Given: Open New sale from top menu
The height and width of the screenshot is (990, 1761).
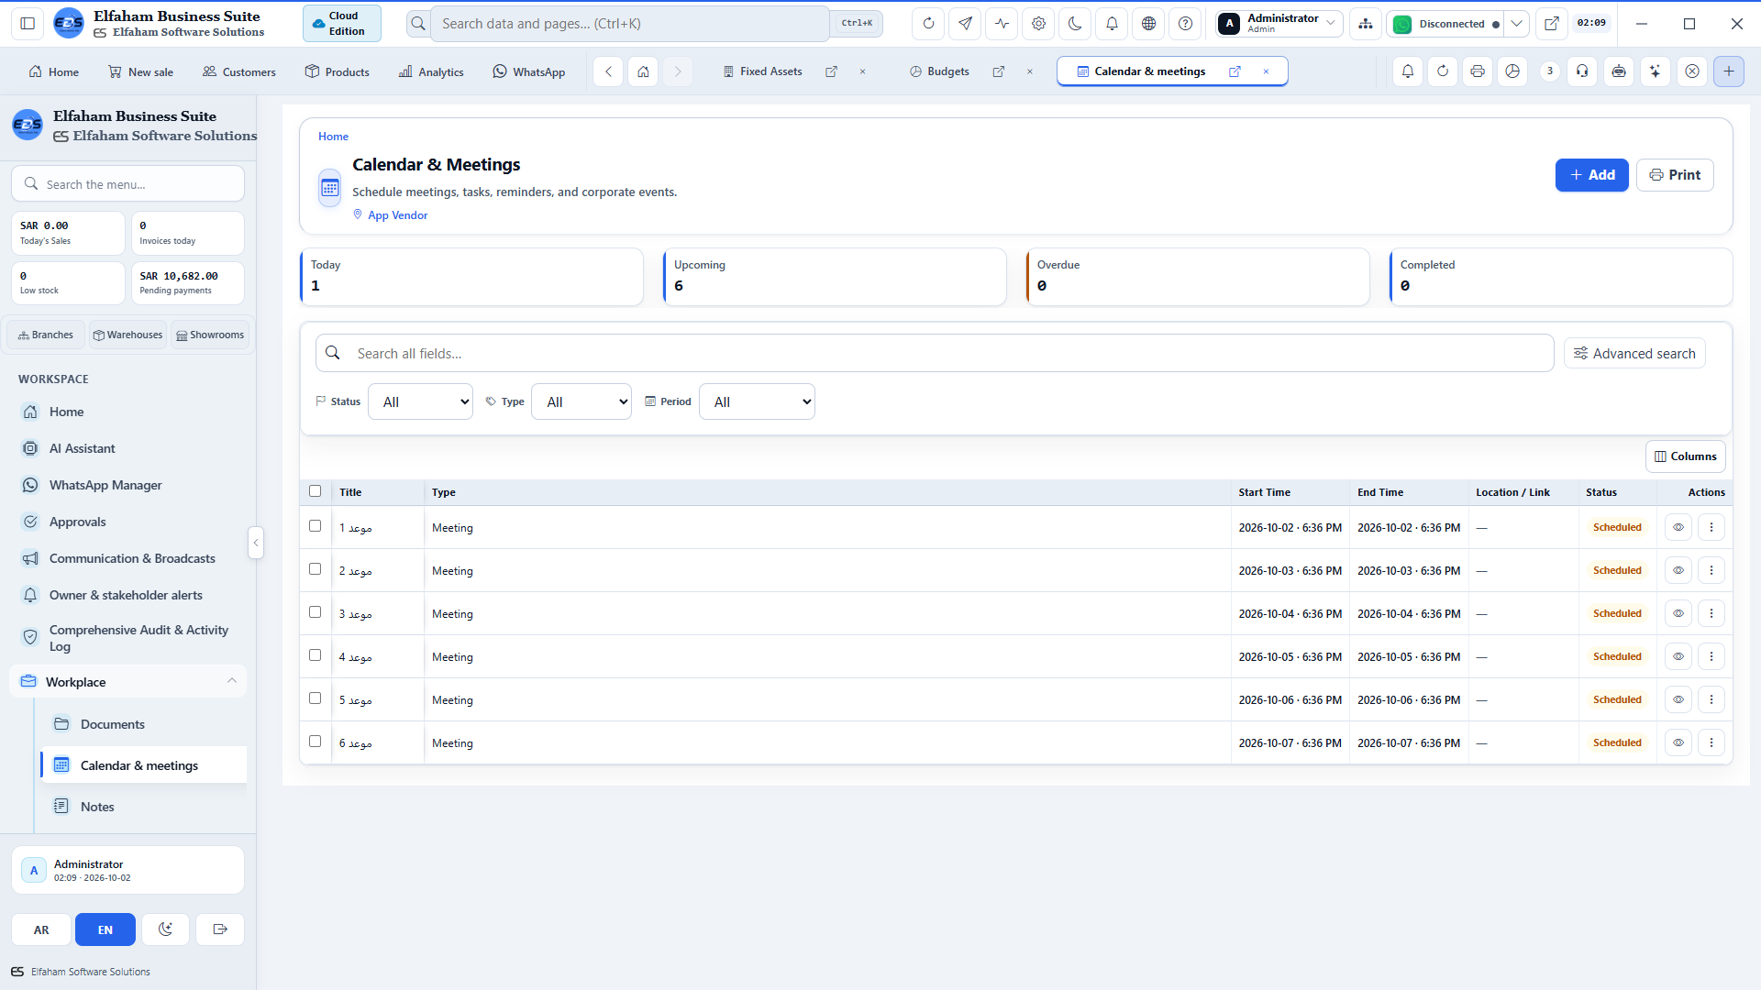Looking at the screenshot, I should 140,72.
